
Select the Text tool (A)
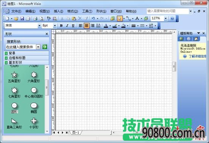[x=137, y=19]
